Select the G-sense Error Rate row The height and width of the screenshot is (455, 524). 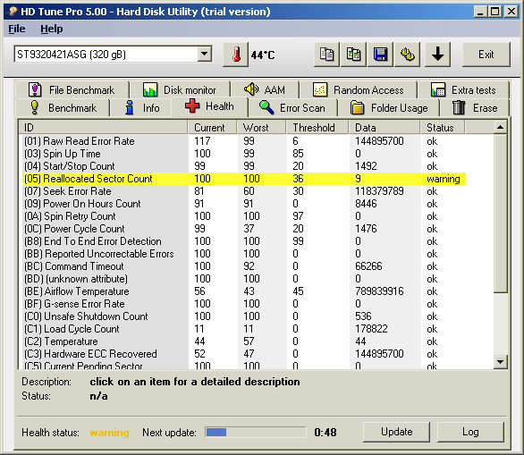(244, 304)
